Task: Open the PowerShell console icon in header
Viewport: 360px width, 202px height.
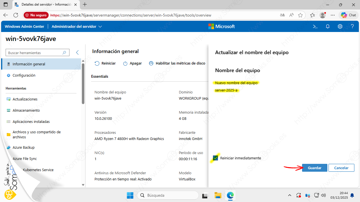Action: [x=315, y=26]
